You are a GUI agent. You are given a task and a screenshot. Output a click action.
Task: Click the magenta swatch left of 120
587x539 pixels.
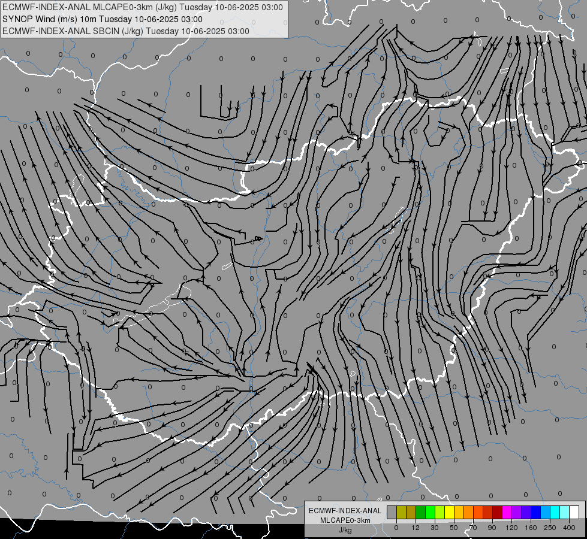(507, 513)
